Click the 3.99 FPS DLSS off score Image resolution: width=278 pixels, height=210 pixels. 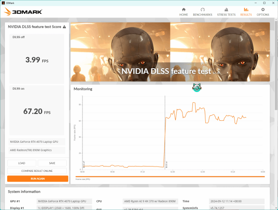click(x=37, y=60)
